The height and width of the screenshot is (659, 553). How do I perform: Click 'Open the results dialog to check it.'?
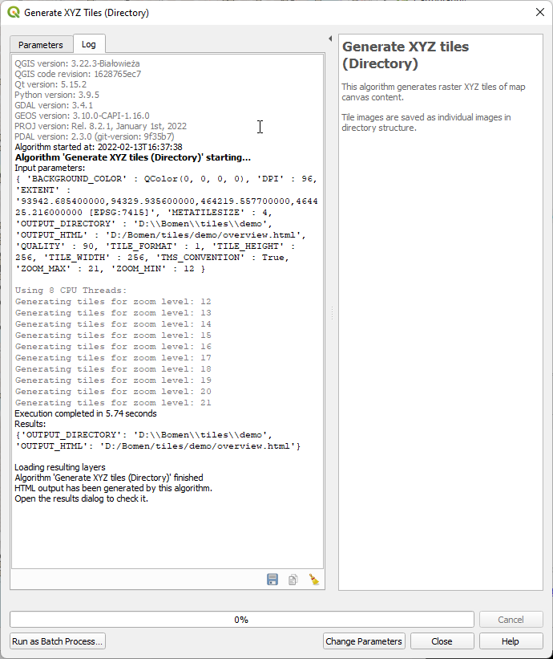click(x=82, y=498)
